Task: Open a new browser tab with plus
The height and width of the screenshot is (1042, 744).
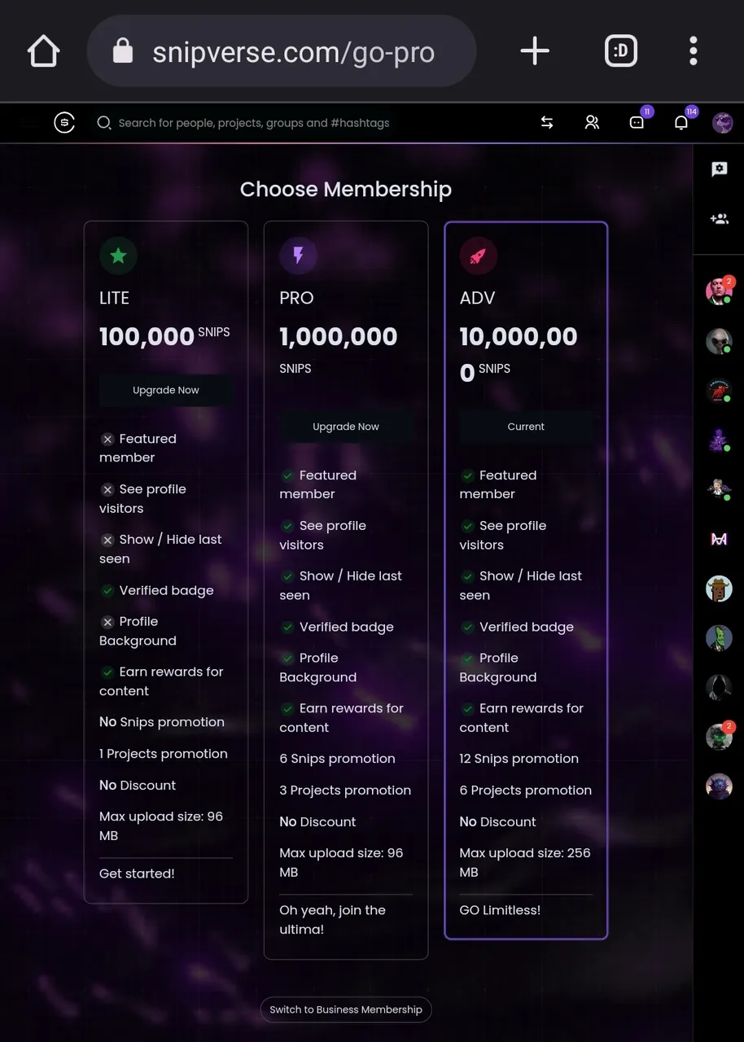Action: point(535,51)
